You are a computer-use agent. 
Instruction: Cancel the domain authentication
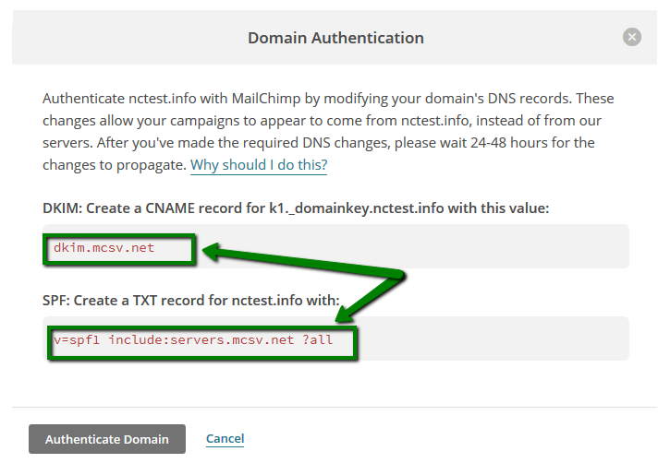coord(225,438)
